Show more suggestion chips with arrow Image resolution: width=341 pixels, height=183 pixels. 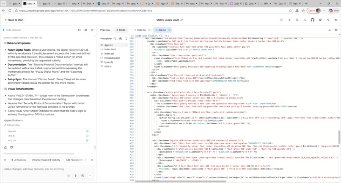tap(86, 160)
